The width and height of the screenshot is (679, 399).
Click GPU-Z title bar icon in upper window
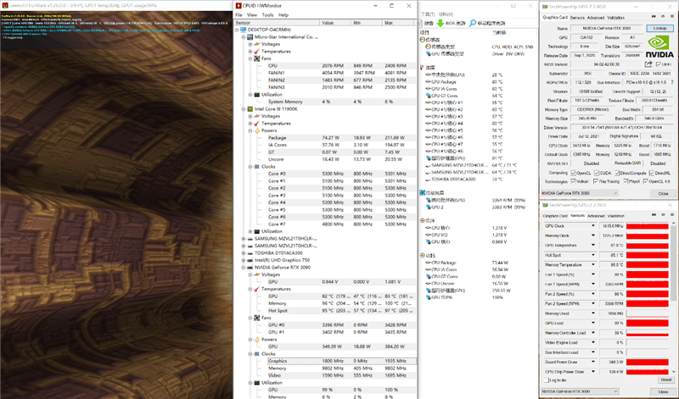coord(545,7)
